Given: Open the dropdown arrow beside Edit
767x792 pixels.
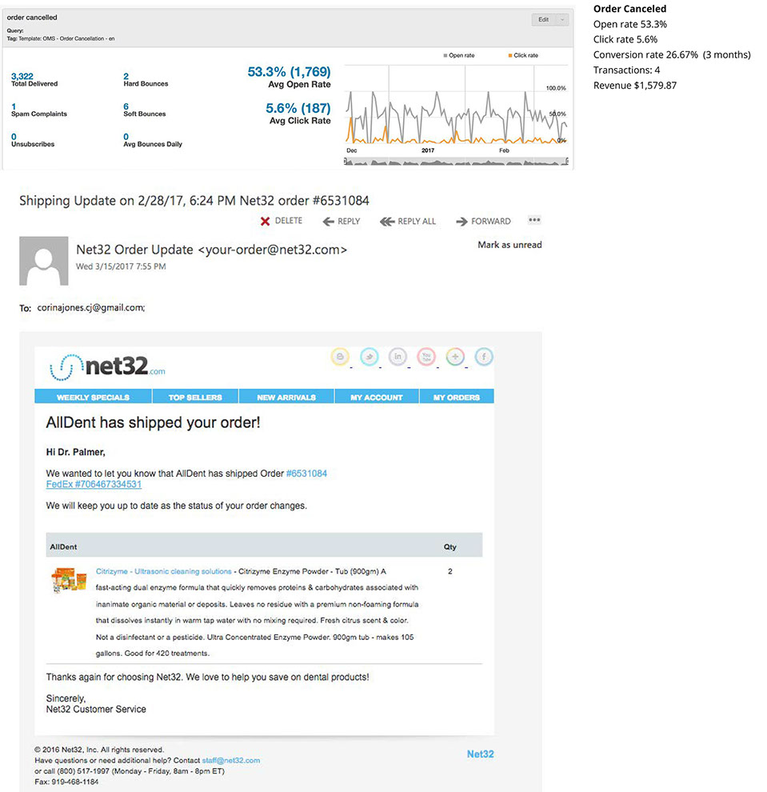Looking at the screenshot, I should [x=562, y=20].
